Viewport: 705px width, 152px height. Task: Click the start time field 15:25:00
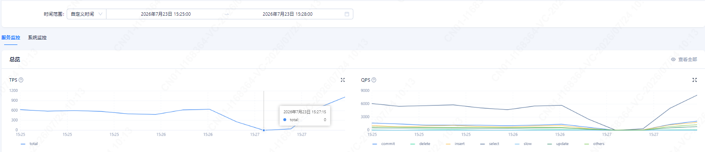(x=166, y=14)
